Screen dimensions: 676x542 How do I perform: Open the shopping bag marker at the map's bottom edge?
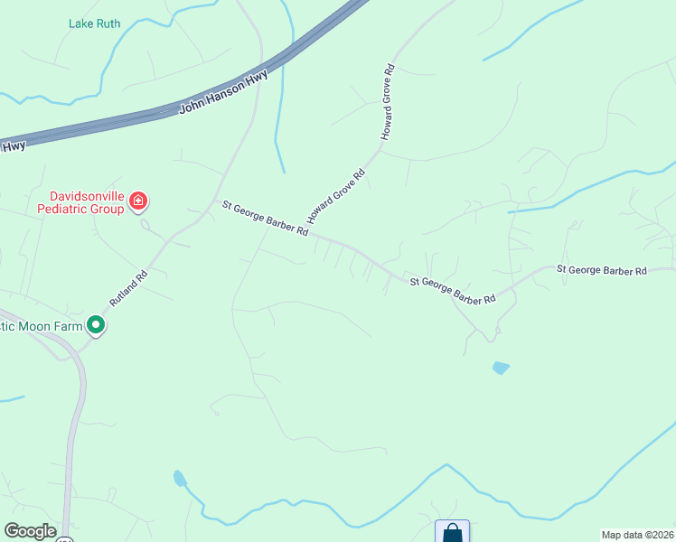point(452,531)
